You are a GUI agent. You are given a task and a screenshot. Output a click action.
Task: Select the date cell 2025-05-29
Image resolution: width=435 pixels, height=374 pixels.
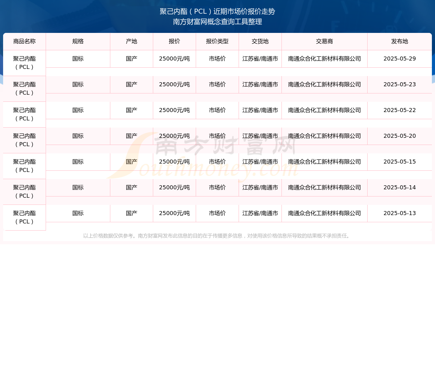[400, 59]
